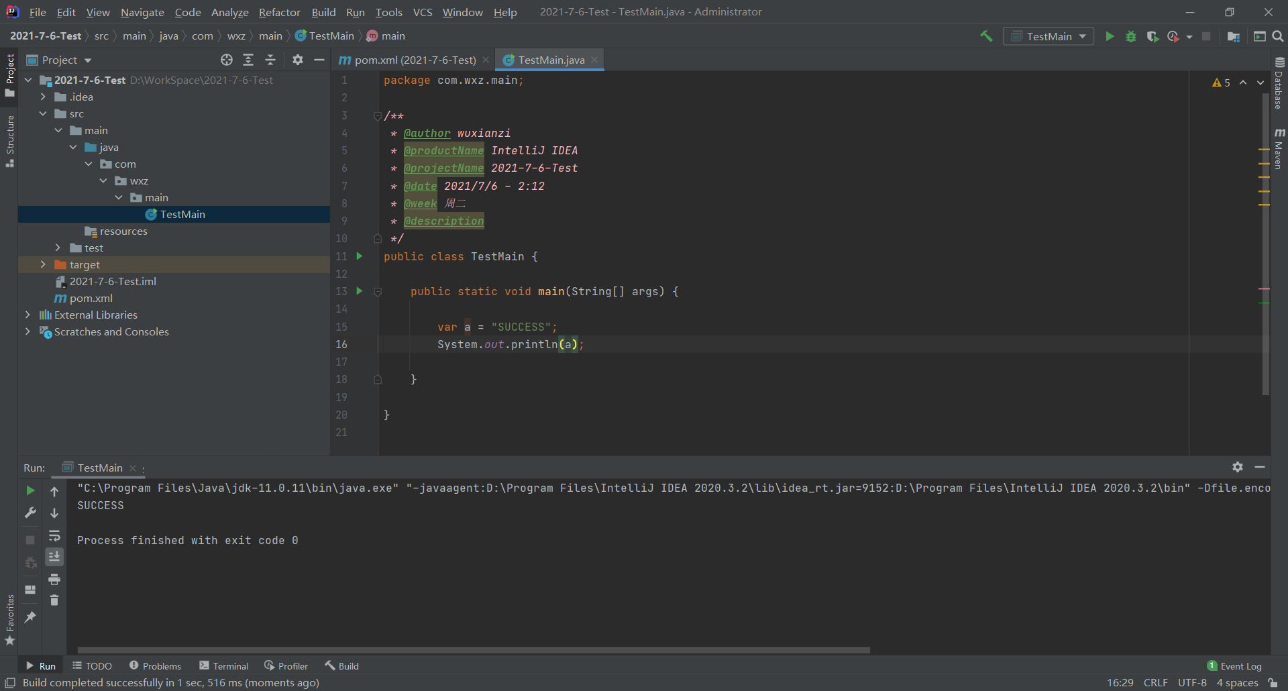Open the Terminal tool tab

click(224, 666)
